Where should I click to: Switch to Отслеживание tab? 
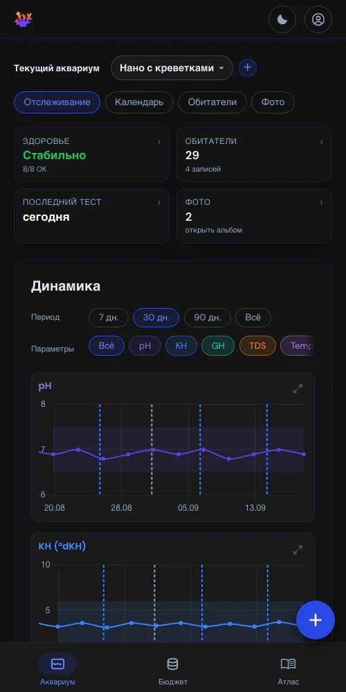click(x=57, y=102)
